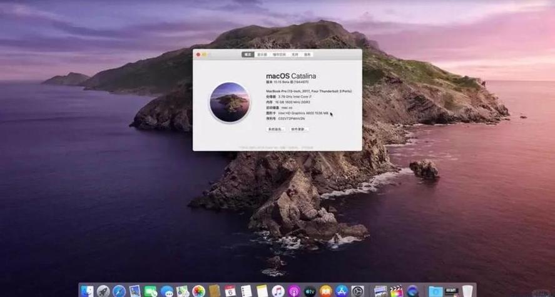Switch to the Service (服务) tab
Image resolution: width=555 pixels, height=297 pixels.
click(x=307, y=54)
